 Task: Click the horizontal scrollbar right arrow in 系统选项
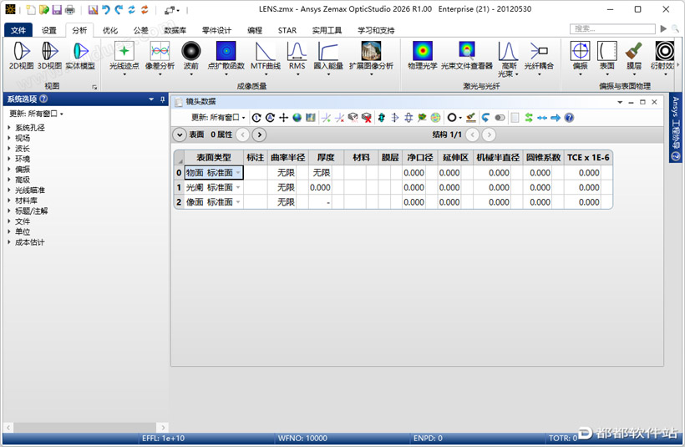point(163,427)
